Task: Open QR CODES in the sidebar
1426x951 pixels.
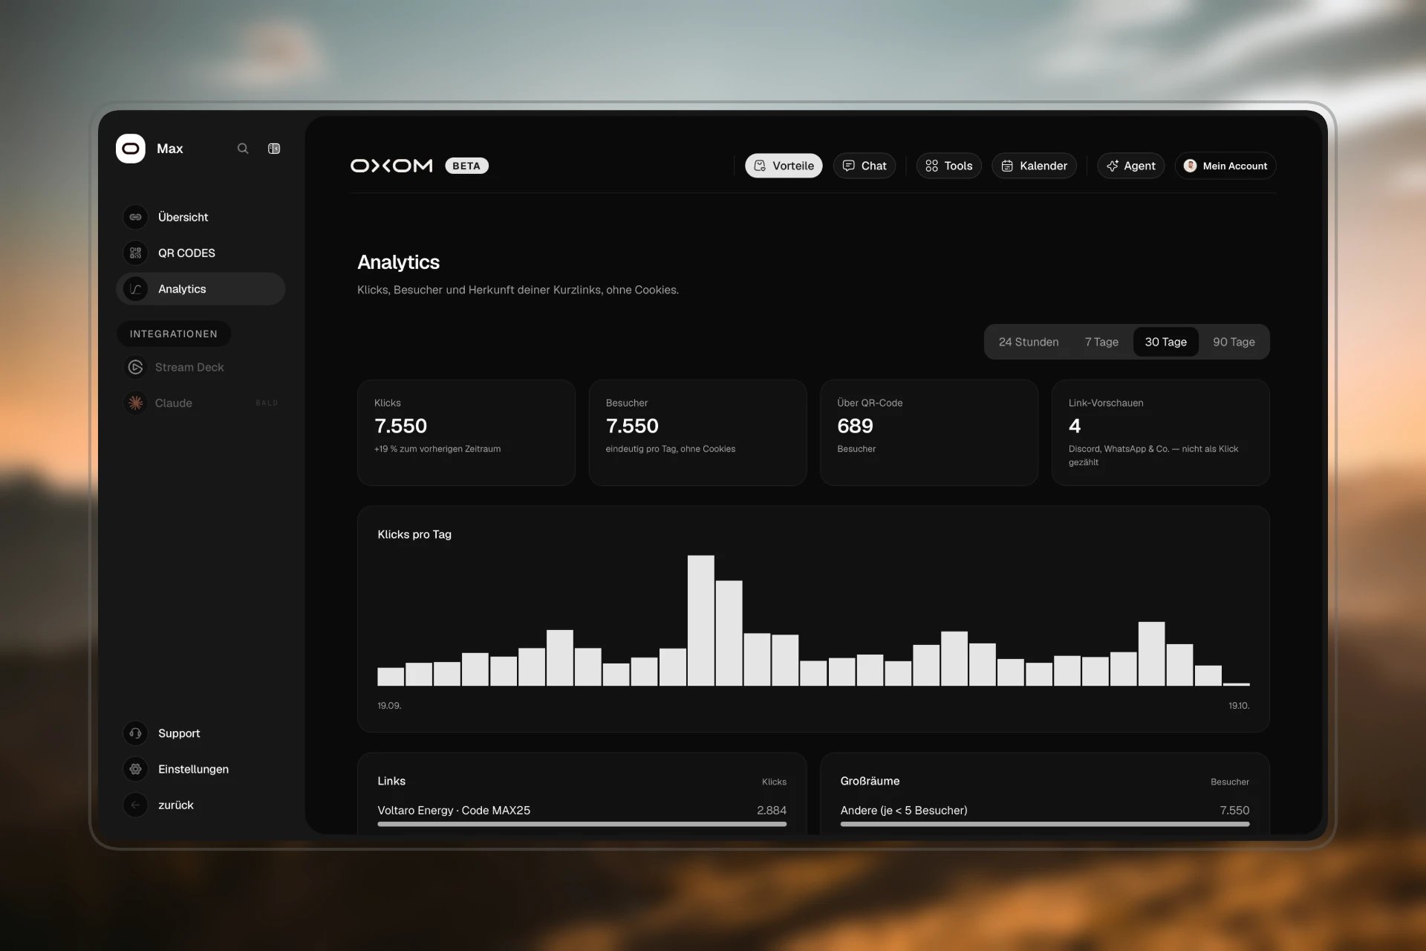Action: 201,253
